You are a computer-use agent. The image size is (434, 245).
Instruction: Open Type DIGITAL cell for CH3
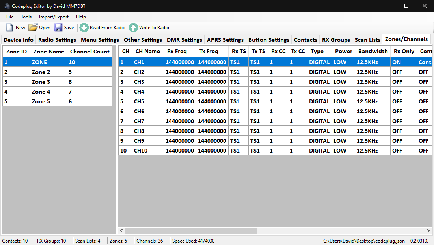pos(319,82)
